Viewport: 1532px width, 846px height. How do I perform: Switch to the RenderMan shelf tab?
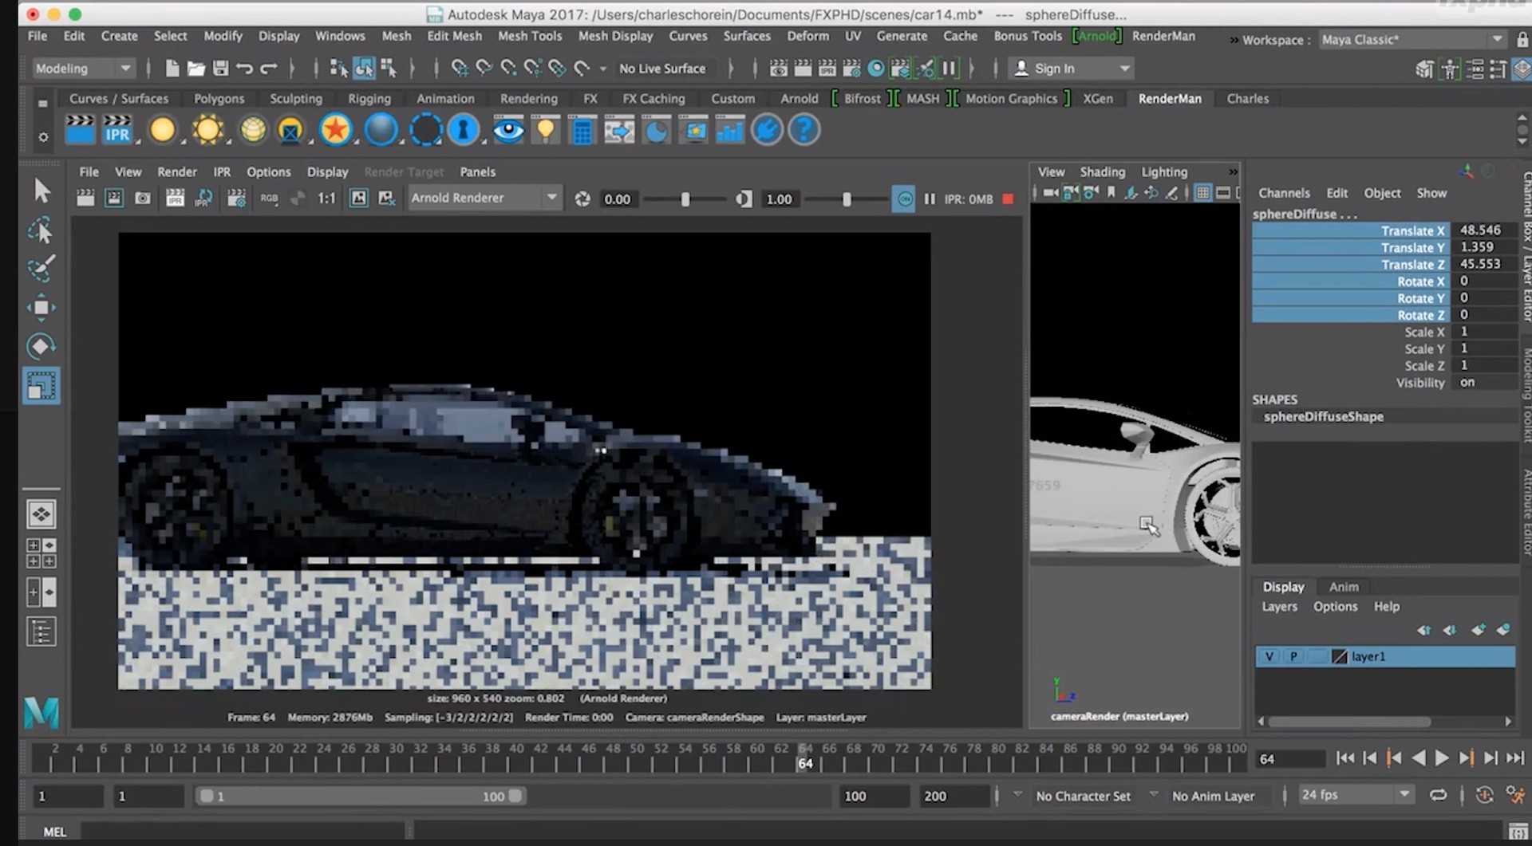click(x=1169, y=99)
